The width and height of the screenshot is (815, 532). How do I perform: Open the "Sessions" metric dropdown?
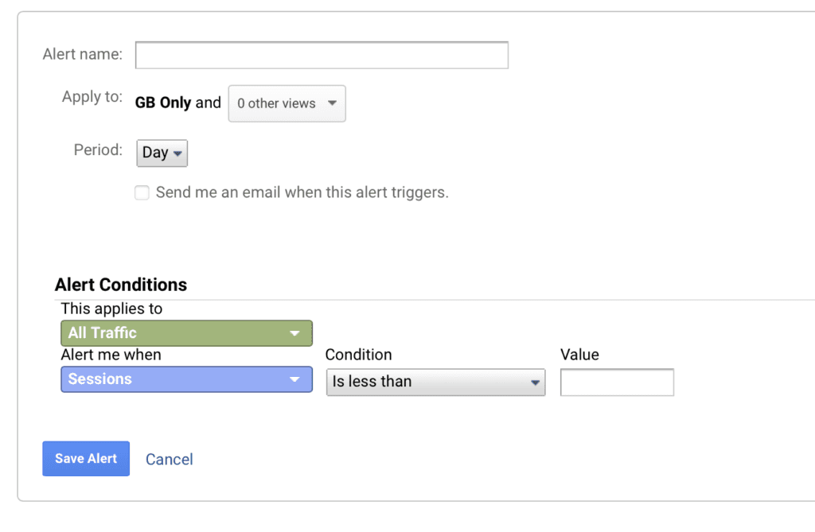[186, 379]
